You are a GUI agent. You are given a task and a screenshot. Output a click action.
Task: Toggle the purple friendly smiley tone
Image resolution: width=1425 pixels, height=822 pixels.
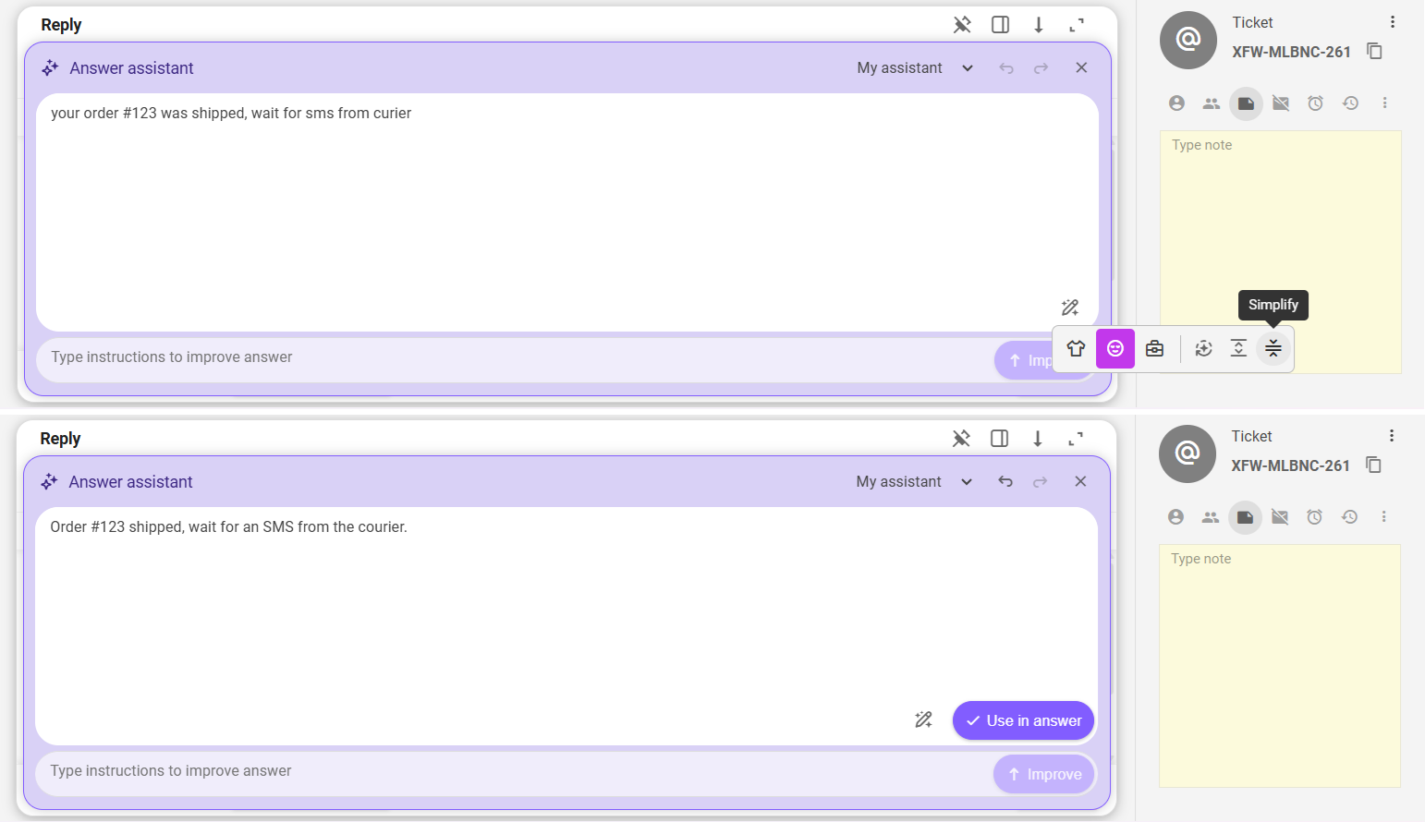click(1115, 348)
